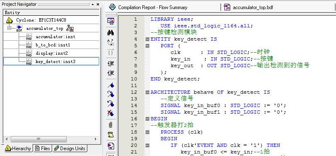Image resolution: width=336 pixels, height=156 pixels.
Task: Click the navigator scrollbar right arrow
Action: click(95, 139)
